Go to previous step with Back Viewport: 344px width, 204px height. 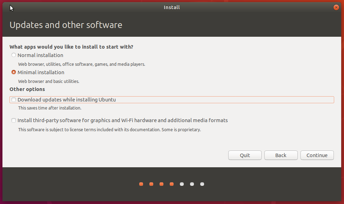(281, 155)
